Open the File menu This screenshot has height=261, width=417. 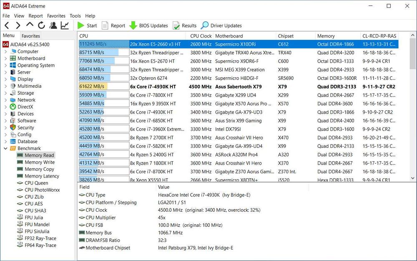pyautogui.click(x=6, y=16)
